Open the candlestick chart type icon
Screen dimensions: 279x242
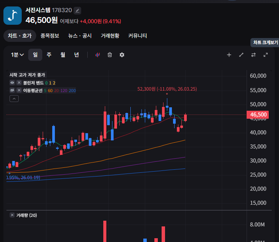98,55
